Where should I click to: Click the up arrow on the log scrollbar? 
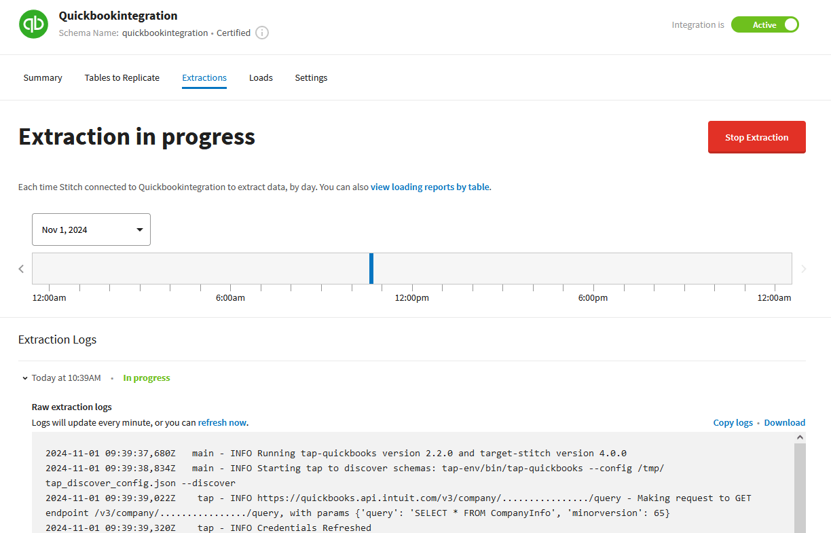[x=800, y=437]
